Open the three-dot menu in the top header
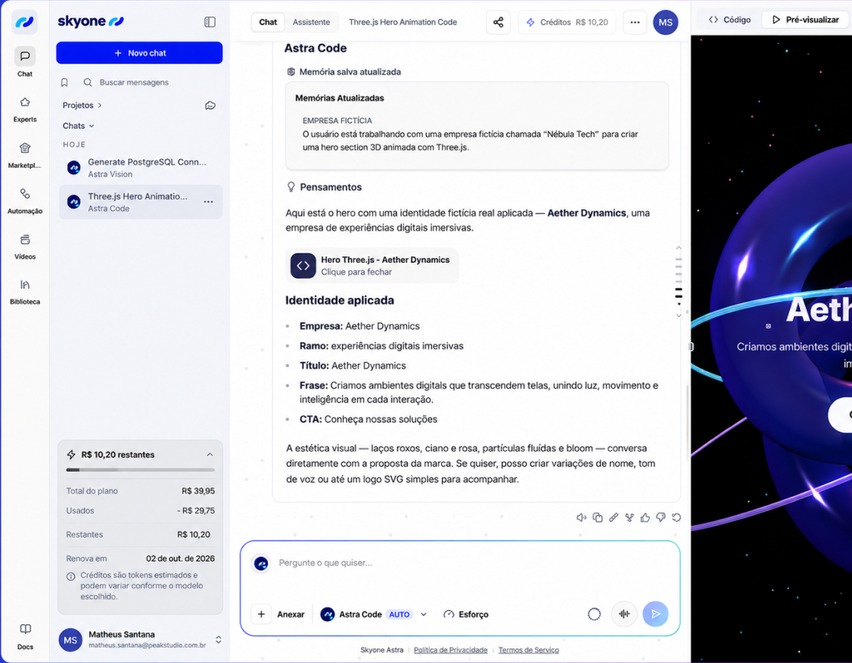The image size is (852, 663). (x=635, y=22)
